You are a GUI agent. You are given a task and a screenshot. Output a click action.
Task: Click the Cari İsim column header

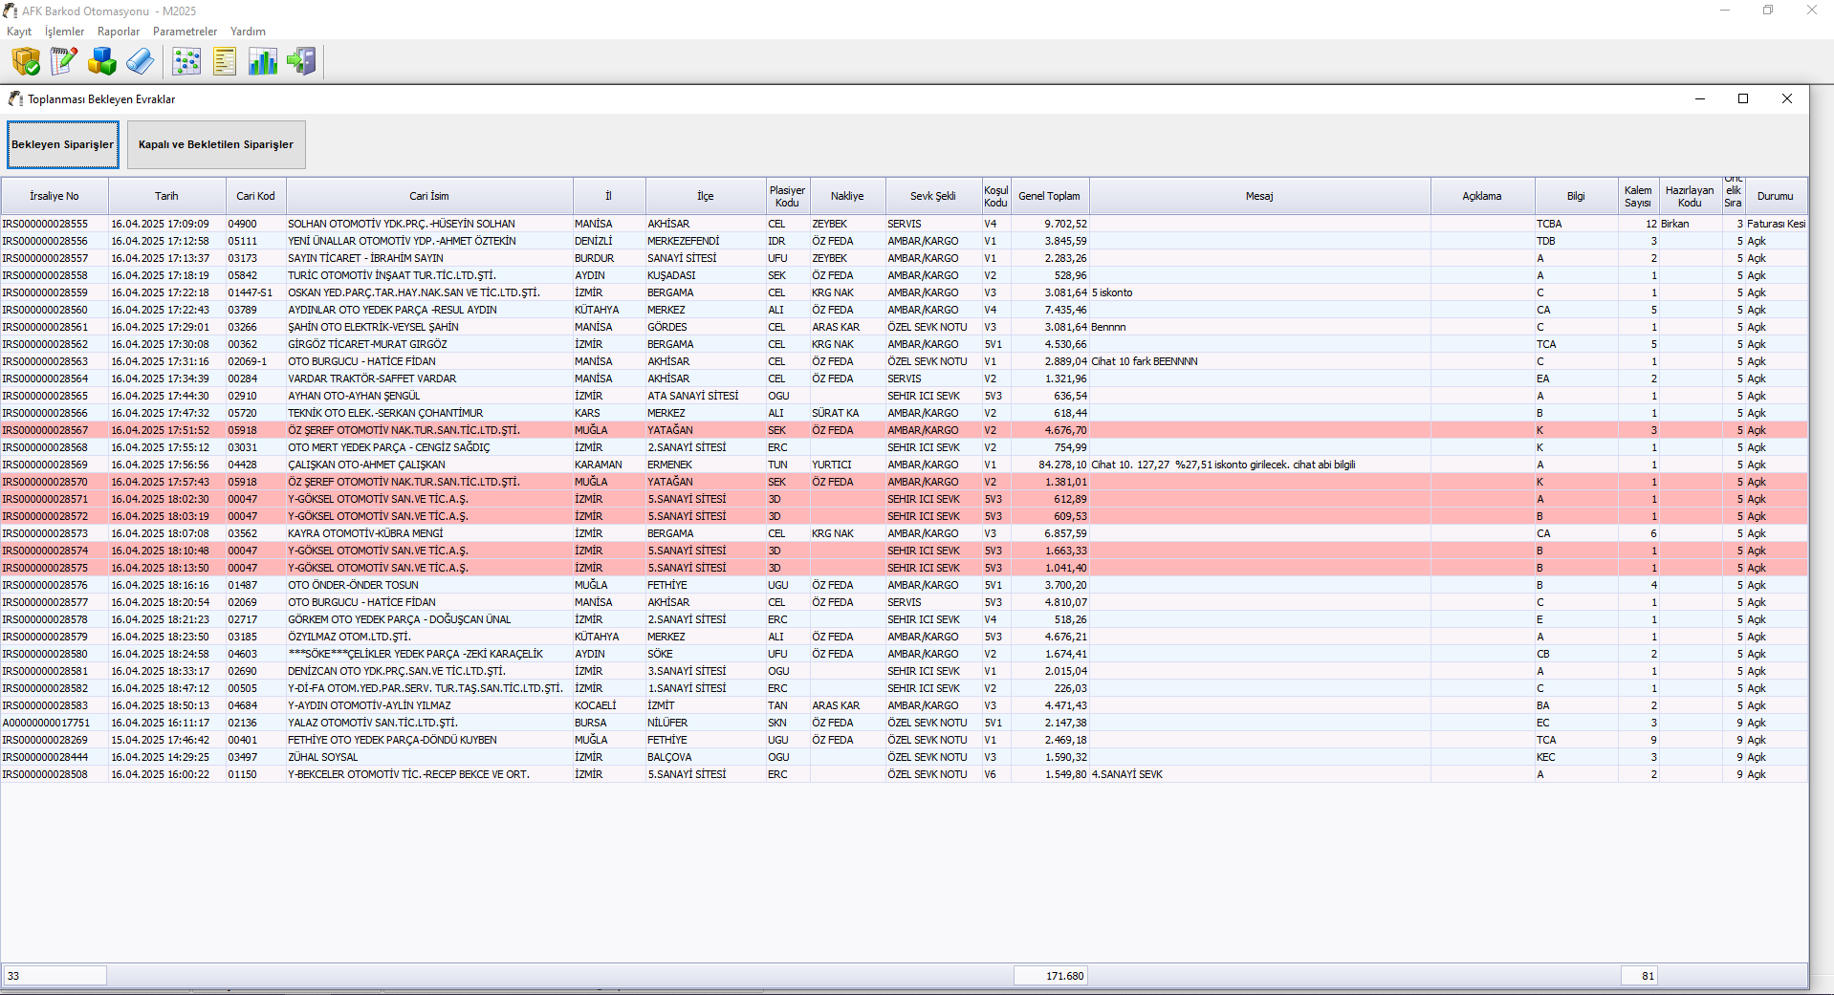click(x=429, y=196)
